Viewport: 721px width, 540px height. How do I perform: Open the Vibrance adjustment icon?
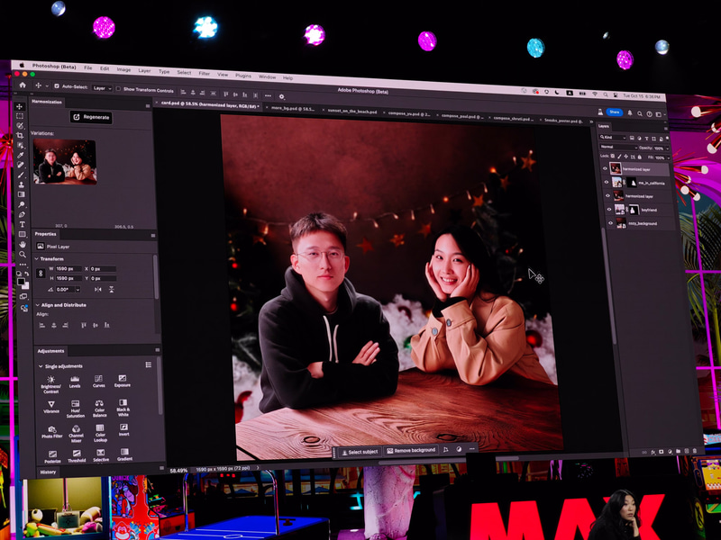click(51, 403)
